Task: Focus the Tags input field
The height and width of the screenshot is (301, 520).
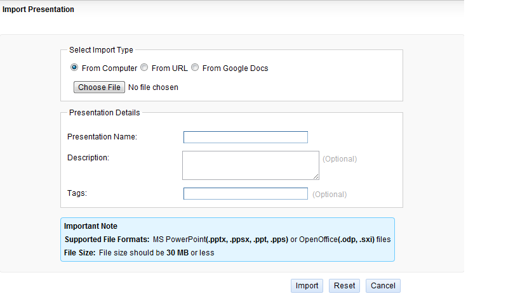Action: (246, 194)
